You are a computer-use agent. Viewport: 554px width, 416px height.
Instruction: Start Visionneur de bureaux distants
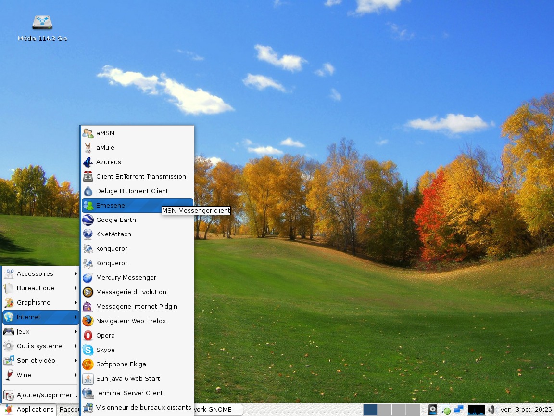pyautogui.click(x=138, y=408)
